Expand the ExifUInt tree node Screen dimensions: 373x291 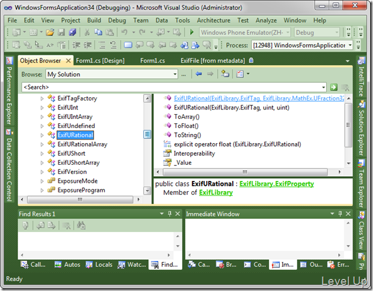[x=42, y=108]
